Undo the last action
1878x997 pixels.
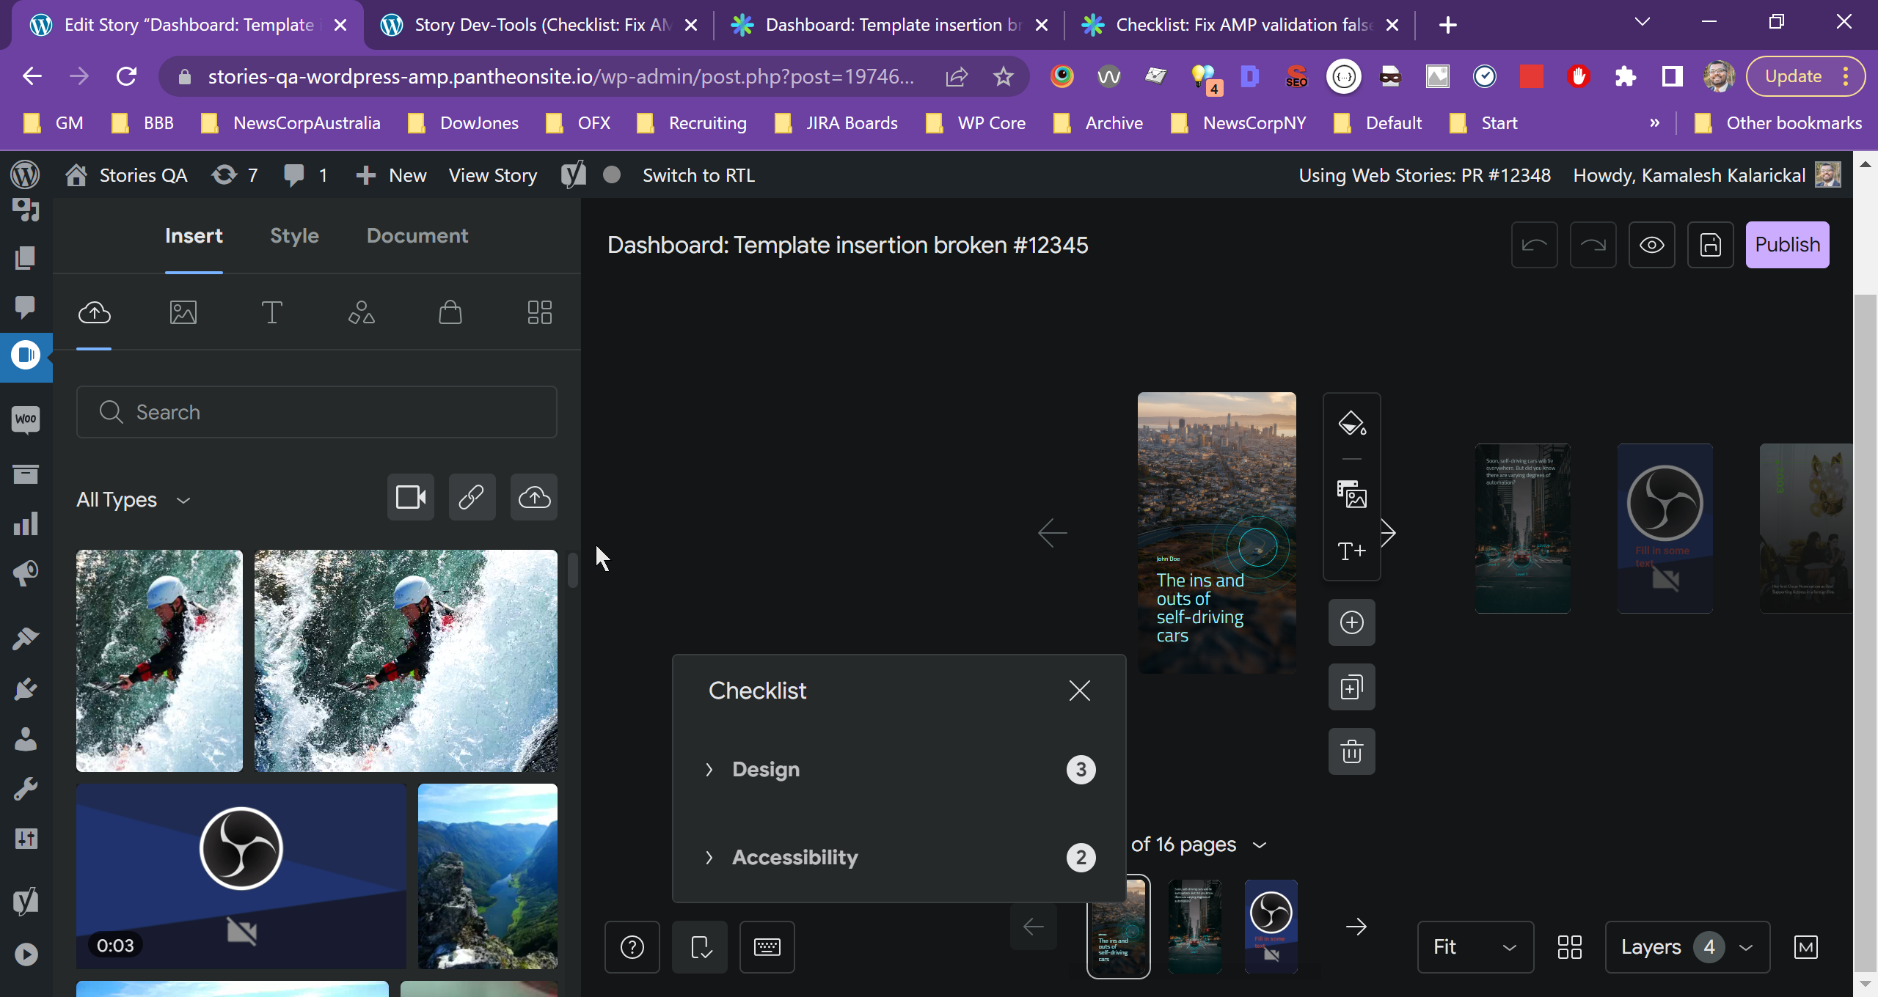click(x=1535, y=245)
